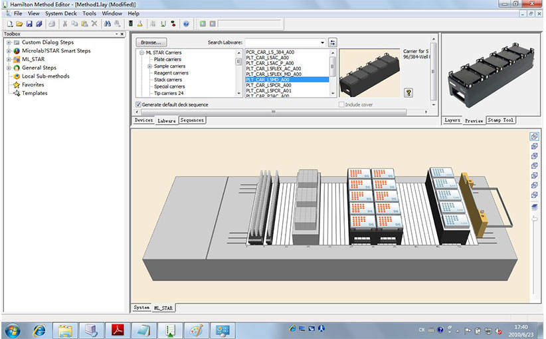Expand General Steps in Toolbox

pos(9,68)
